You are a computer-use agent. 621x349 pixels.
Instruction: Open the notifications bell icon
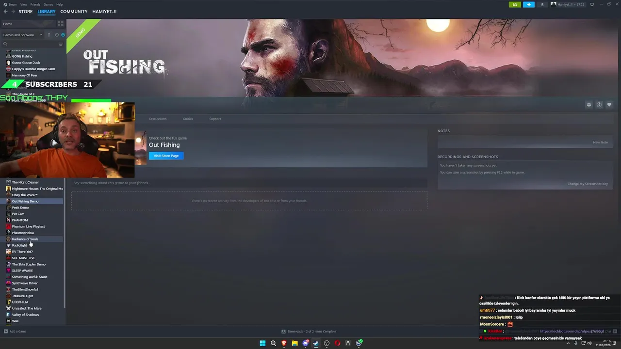[542, 4]
